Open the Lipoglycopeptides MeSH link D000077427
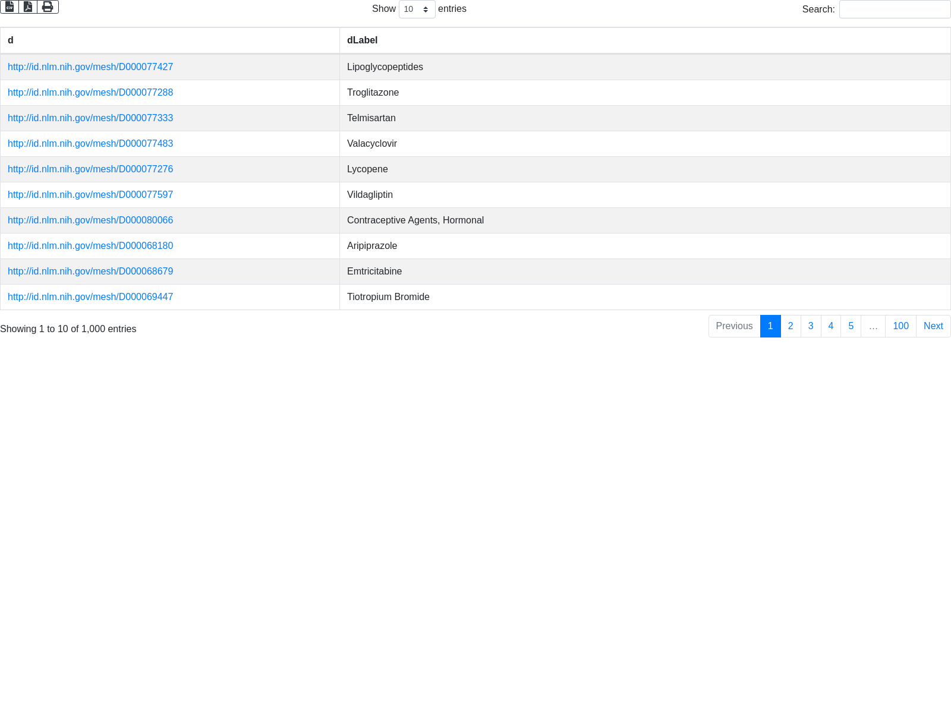951x713 pixels. click(90, 67)
